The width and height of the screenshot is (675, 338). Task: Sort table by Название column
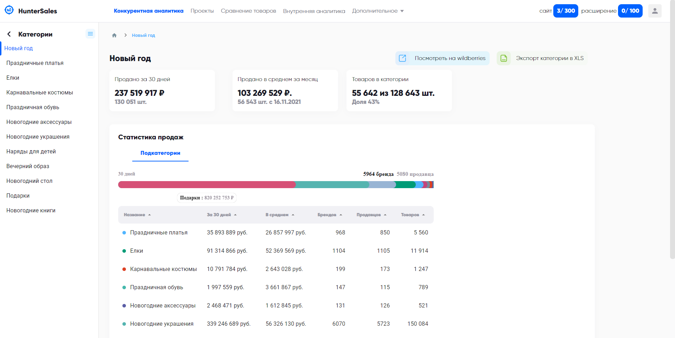click(x=137, y=215)
